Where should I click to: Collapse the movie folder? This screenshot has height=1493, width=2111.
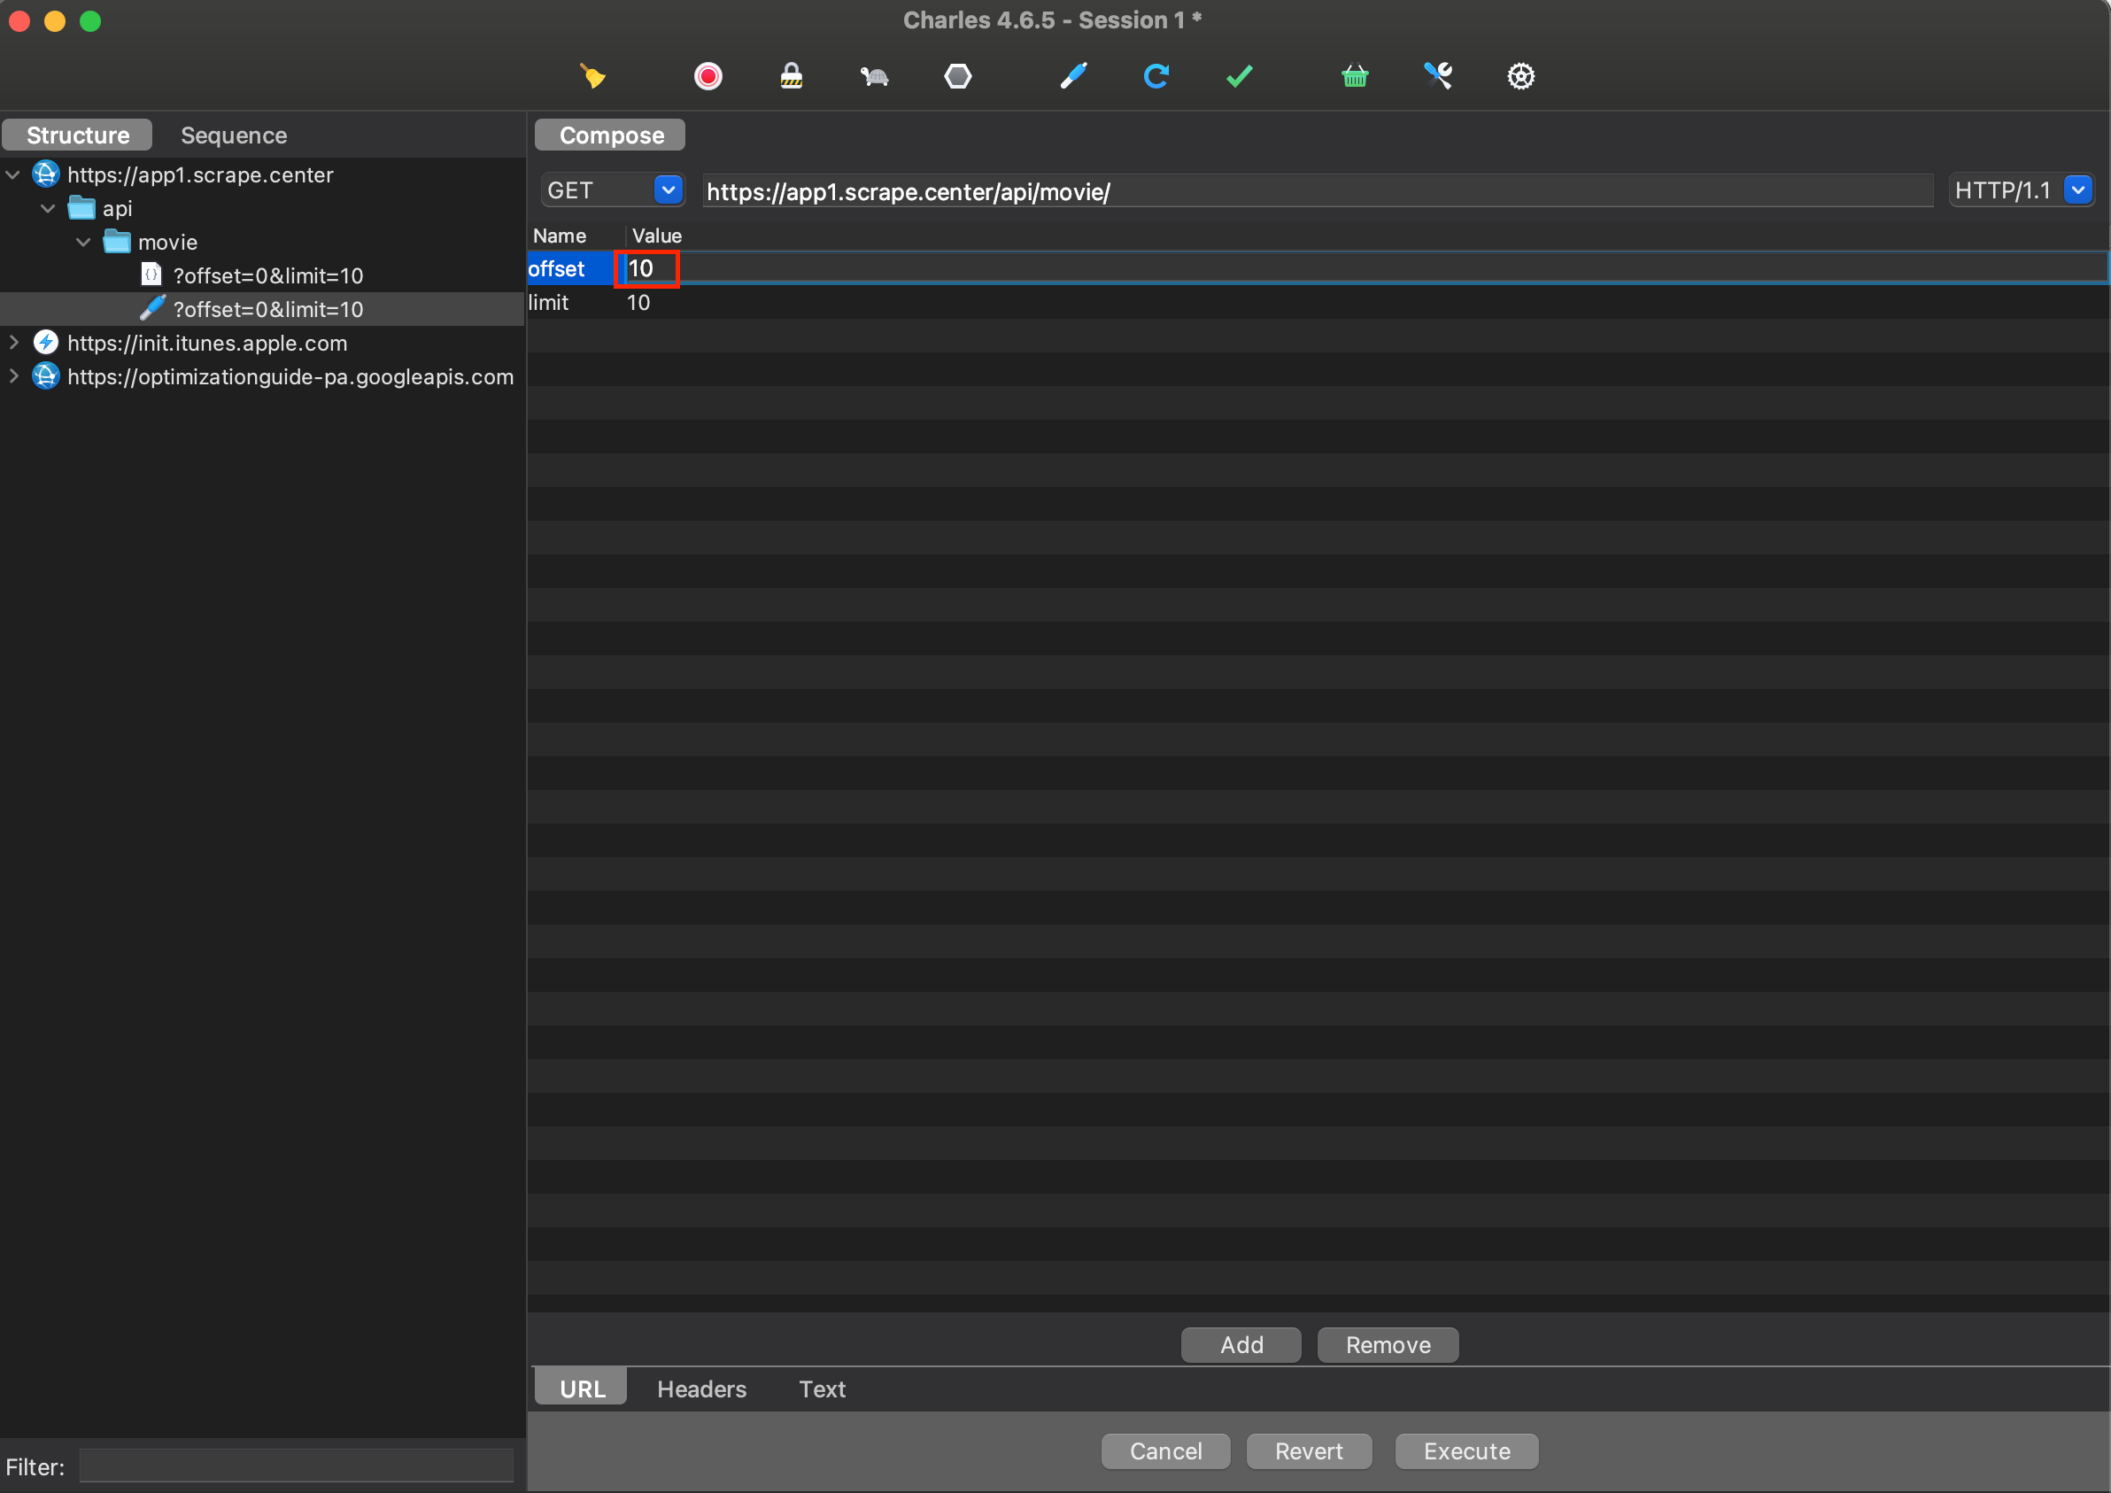(83, 242)
